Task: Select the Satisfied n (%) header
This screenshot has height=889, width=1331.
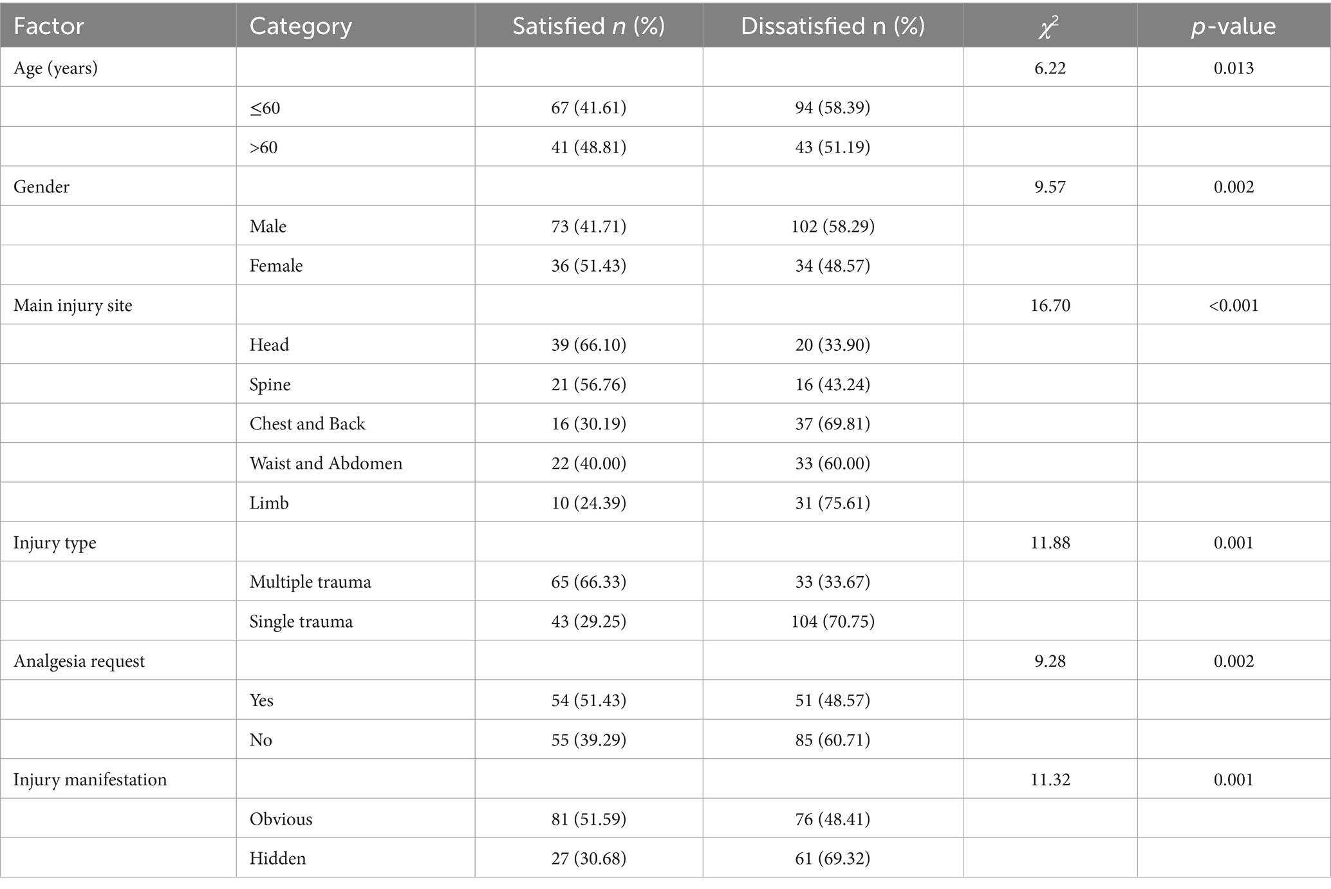Action: (x=588, y=26)
